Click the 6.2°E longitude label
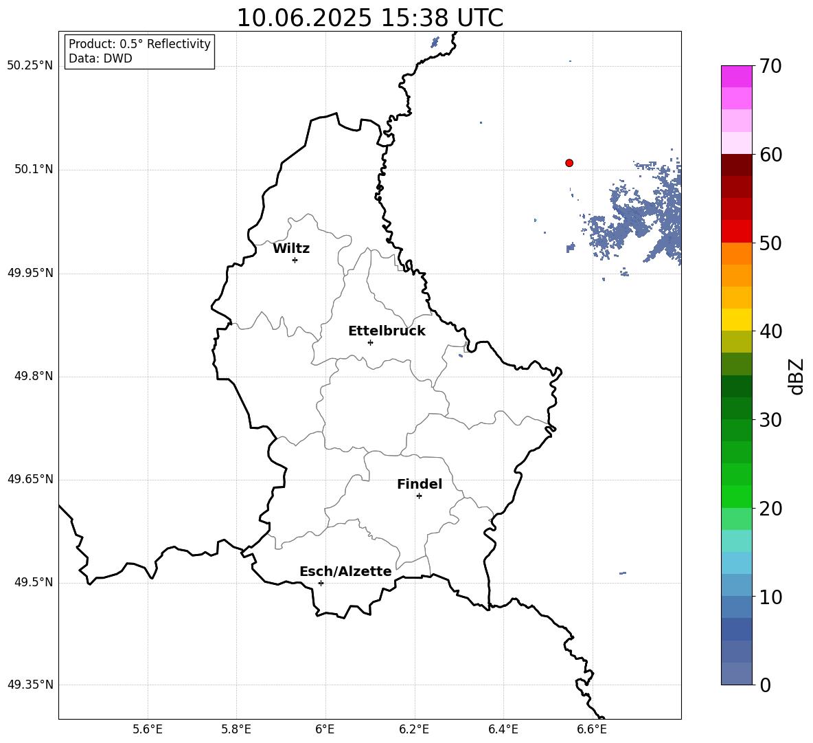 pyautogui.click(x=414, y=729)
